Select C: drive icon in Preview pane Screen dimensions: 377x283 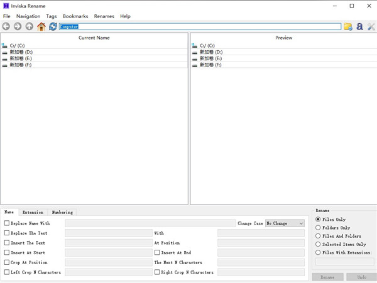[x=194, y=45]
